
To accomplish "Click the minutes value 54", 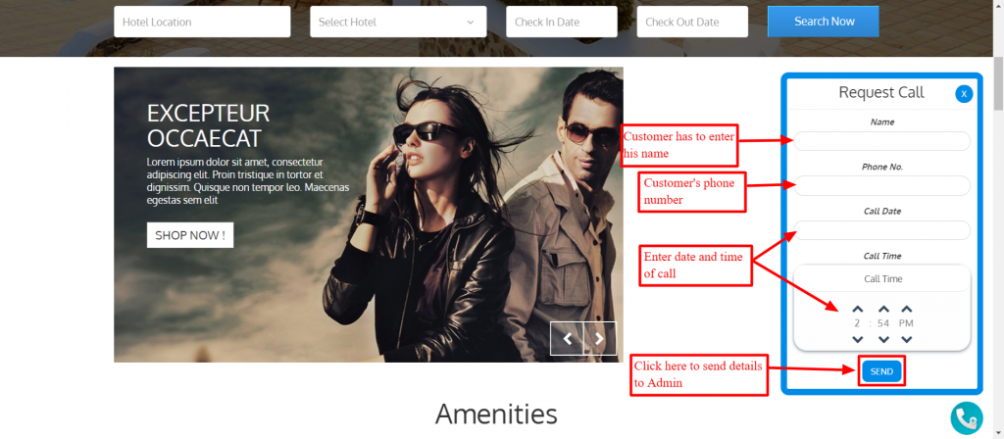I will [x=883, y=323].
